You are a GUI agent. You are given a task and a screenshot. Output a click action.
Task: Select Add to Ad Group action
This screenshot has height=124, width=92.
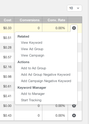coord(33,68)
